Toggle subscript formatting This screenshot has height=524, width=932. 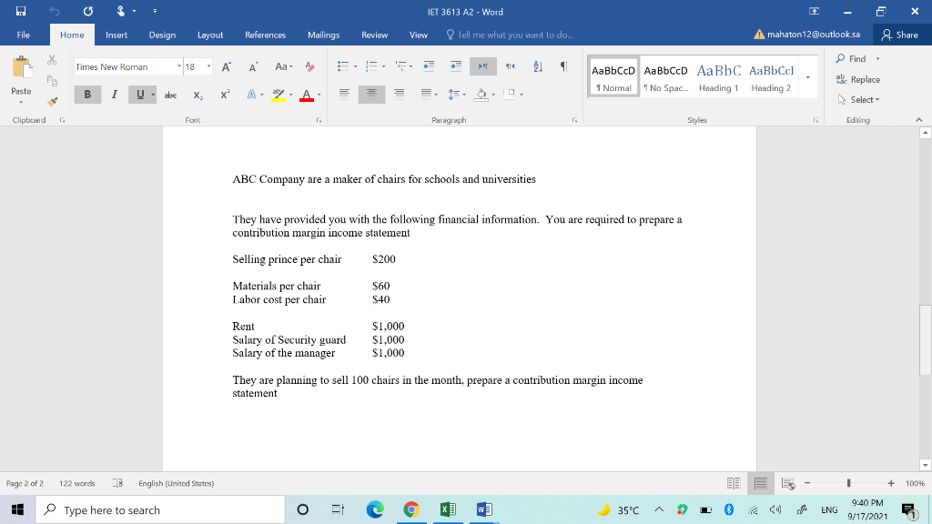pos(198,95)
